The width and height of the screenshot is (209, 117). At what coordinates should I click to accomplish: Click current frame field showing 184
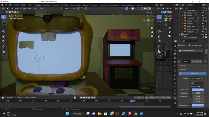click(139, 98)
